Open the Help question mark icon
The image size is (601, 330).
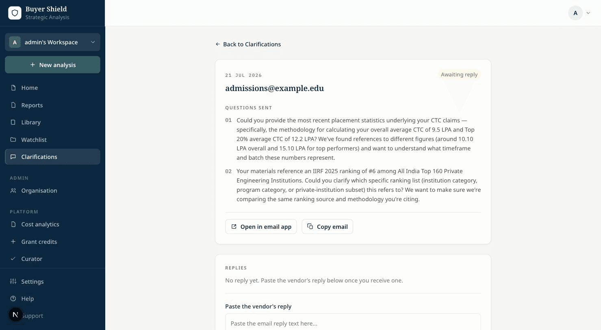[x=13, y=299]
